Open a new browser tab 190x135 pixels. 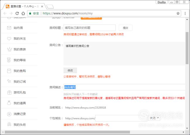50,7
